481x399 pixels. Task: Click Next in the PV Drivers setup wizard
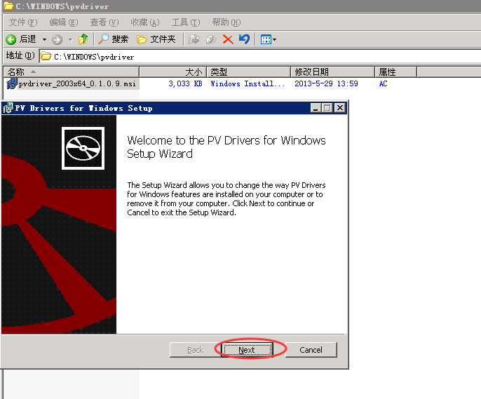pyautogui.click(x=246, y=350)
